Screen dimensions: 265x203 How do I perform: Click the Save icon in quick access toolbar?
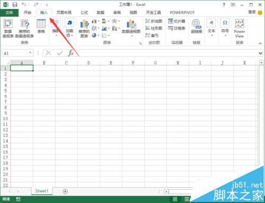coord(15,4)
